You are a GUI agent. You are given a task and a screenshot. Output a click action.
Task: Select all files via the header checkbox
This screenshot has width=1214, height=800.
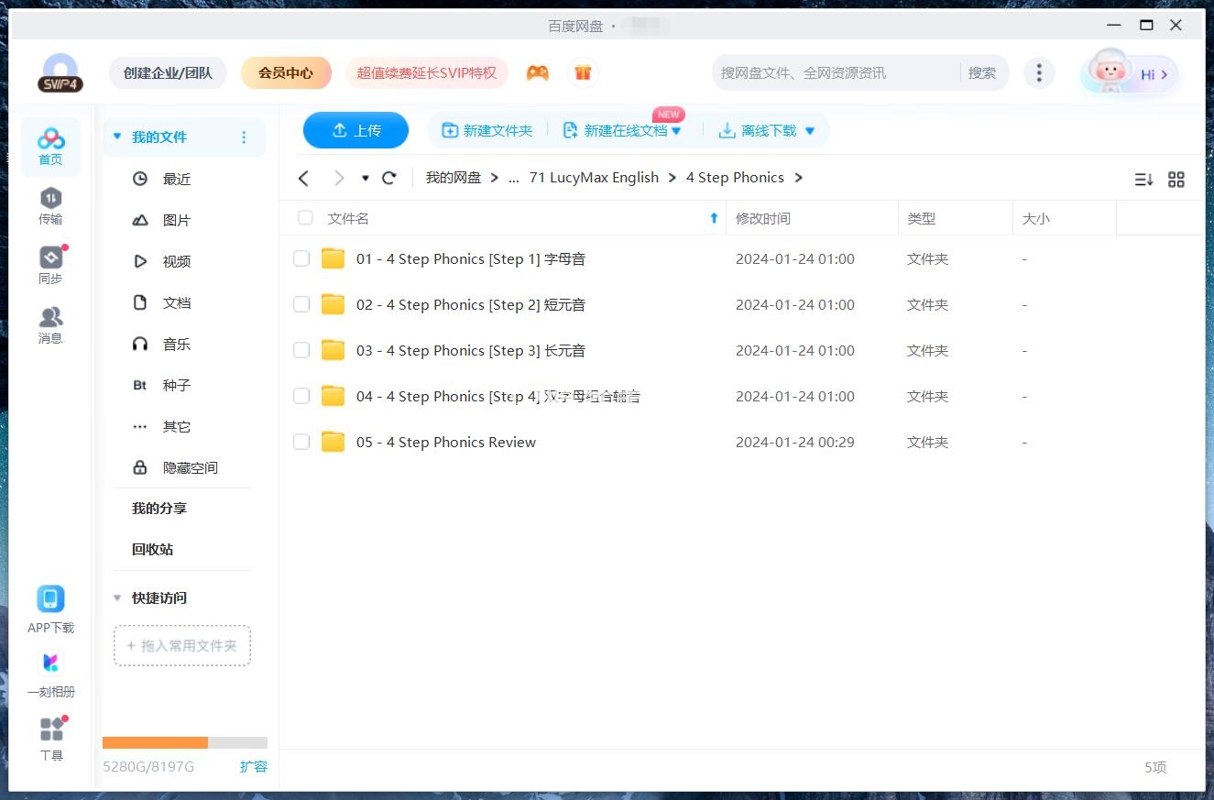(305, 218)
